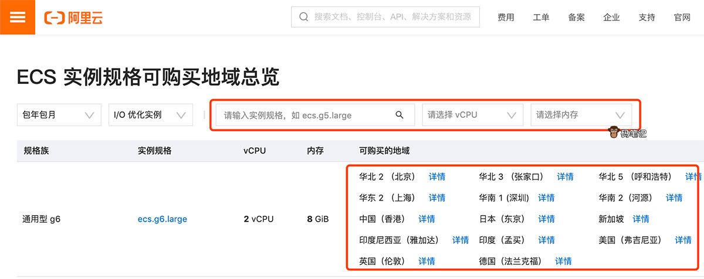
Task: Open 详情 for 德国 (法兰克福)
Action: (563, 261)
